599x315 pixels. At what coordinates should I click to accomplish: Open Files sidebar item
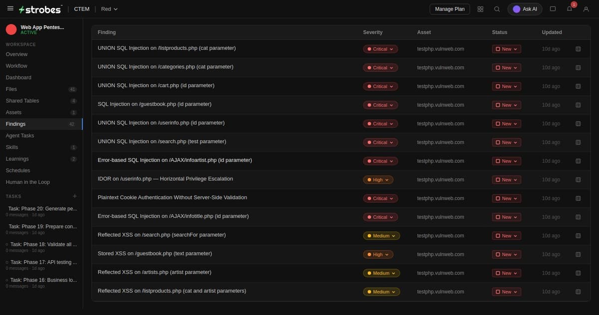click(41, 89)
